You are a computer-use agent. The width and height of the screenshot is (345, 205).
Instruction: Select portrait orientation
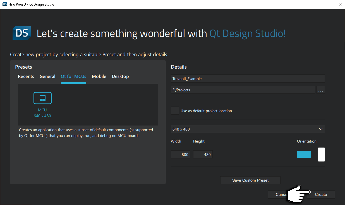click(x=321, y=154)
